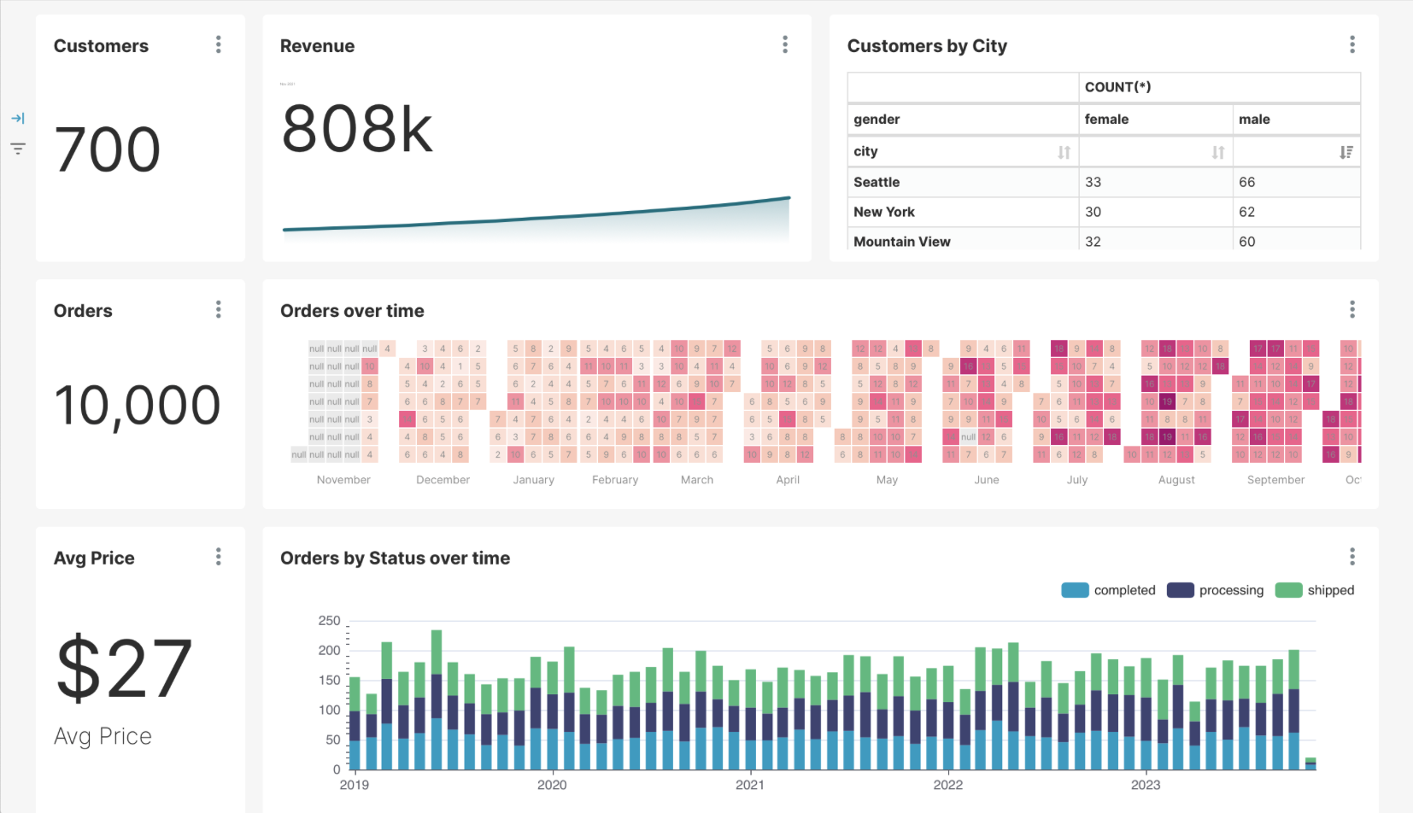Open Orders card three-dot menu
This screenshot has width=1413, height=813.
click(219, 309)
